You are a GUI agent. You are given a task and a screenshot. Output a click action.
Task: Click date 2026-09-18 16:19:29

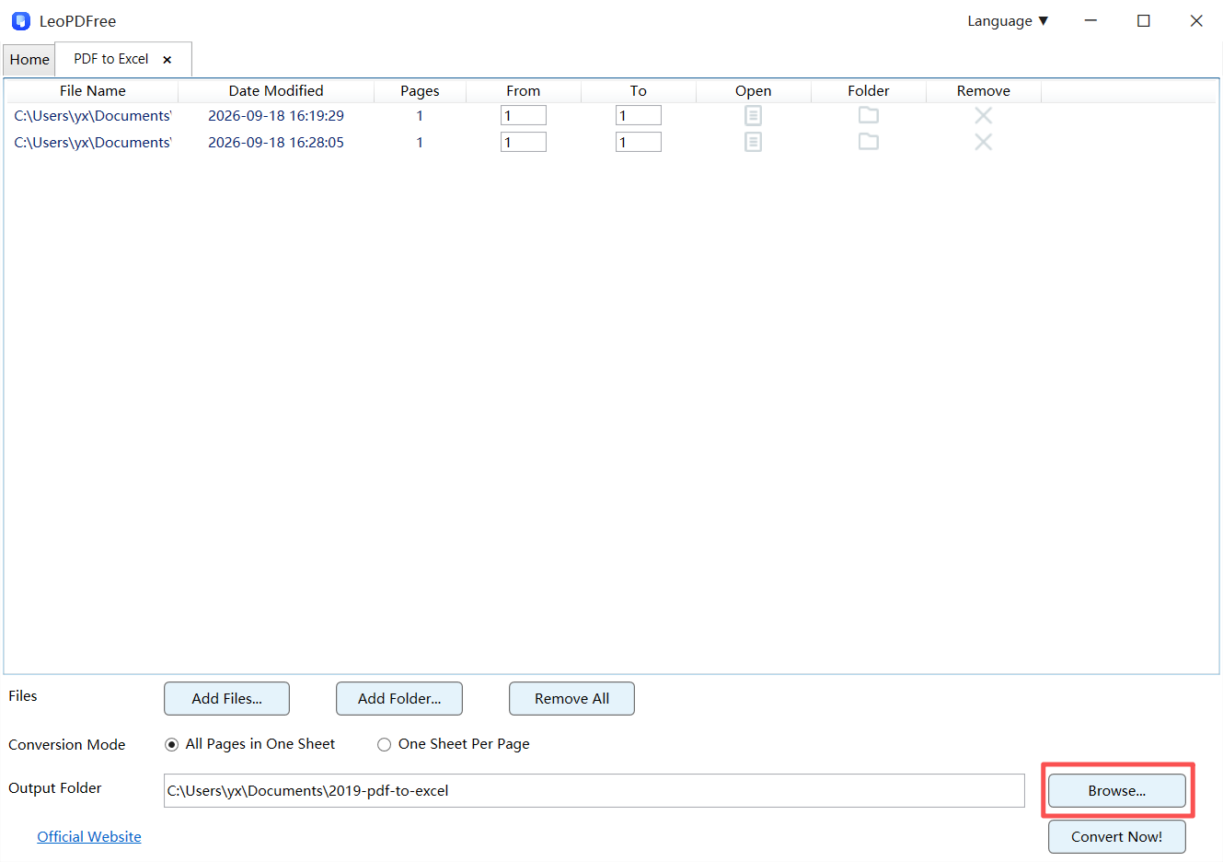pos(276,115)
